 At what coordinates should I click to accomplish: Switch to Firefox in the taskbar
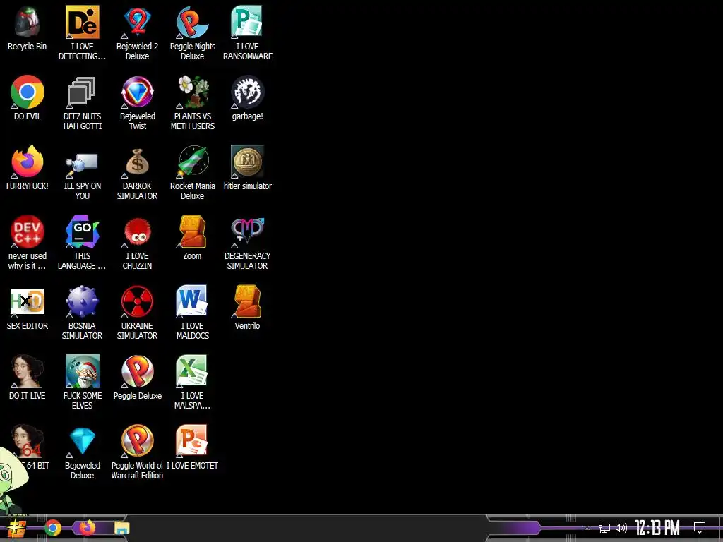point(88,528)
